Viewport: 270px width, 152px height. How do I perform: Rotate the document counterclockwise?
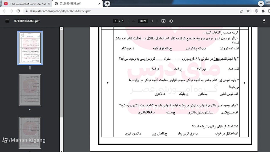click(x=171, y=21)
